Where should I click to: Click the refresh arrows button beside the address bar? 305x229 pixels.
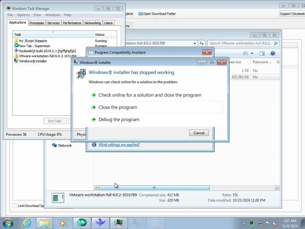click(202, 43)
